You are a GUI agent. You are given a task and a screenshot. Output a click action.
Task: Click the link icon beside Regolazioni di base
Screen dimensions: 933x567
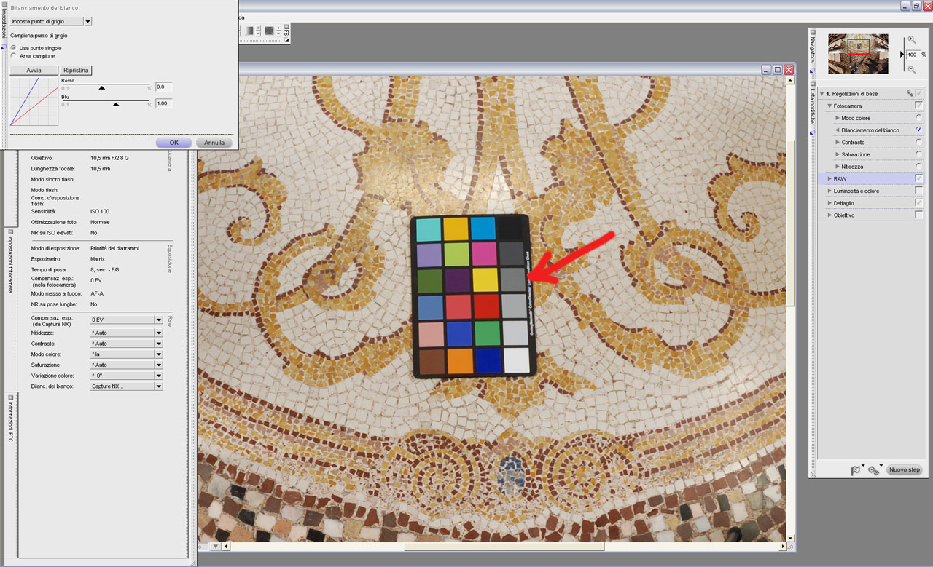[910, 94]
